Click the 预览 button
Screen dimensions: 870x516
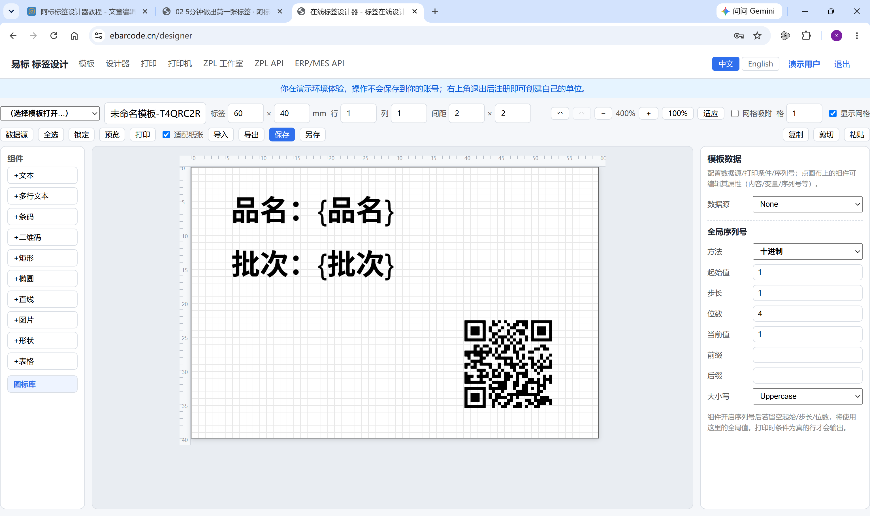click(x=112, y=135)
